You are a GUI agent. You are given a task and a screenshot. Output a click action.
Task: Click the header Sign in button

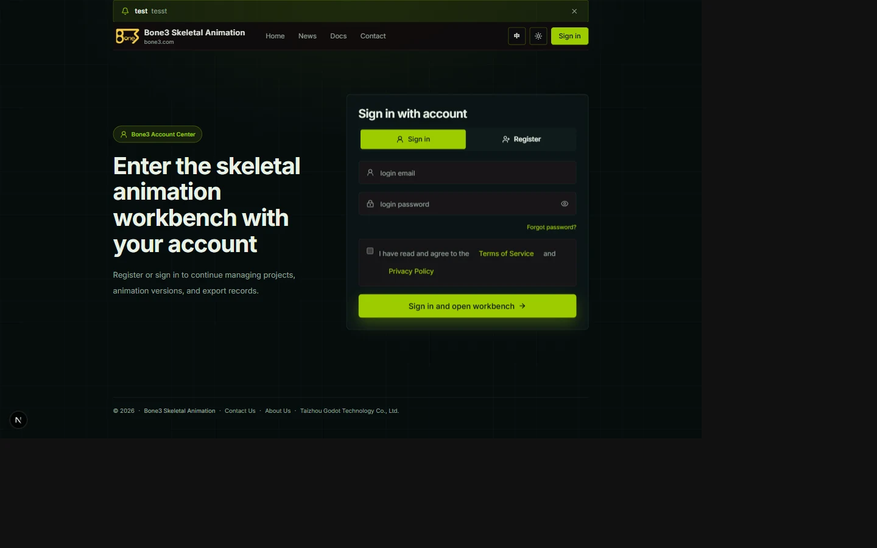tap(569, 36)
